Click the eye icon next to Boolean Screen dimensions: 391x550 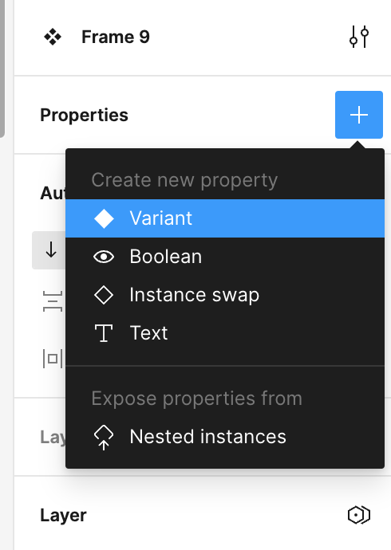point(104,257)
